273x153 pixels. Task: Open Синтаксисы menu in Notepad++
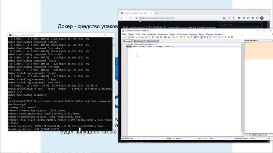163,34
